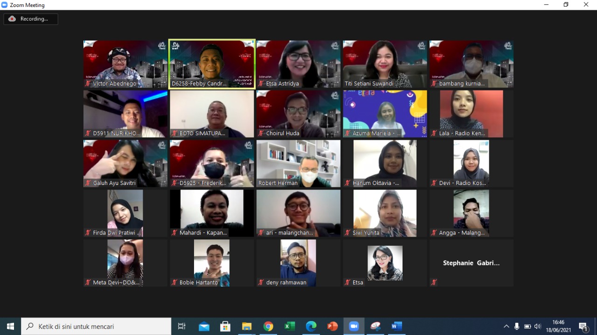Open Task View from the taskbar
This screenshot has width=597, height=335.
pyautogui.click(x=181, y=327)
